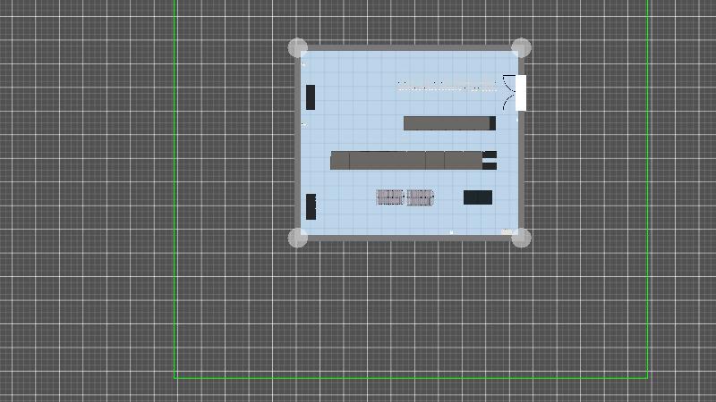
Task: Click the green boundary line at bottom
Action: 412,377
